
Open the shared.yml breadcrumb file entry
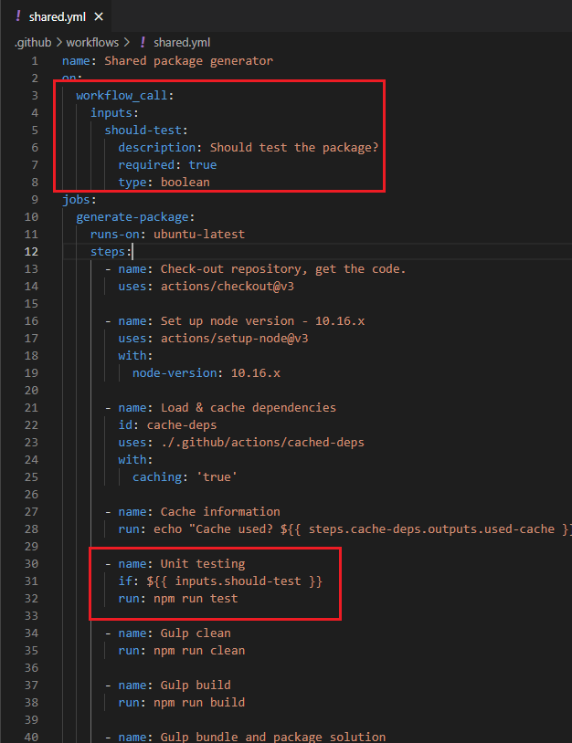(x=182, y=42)
